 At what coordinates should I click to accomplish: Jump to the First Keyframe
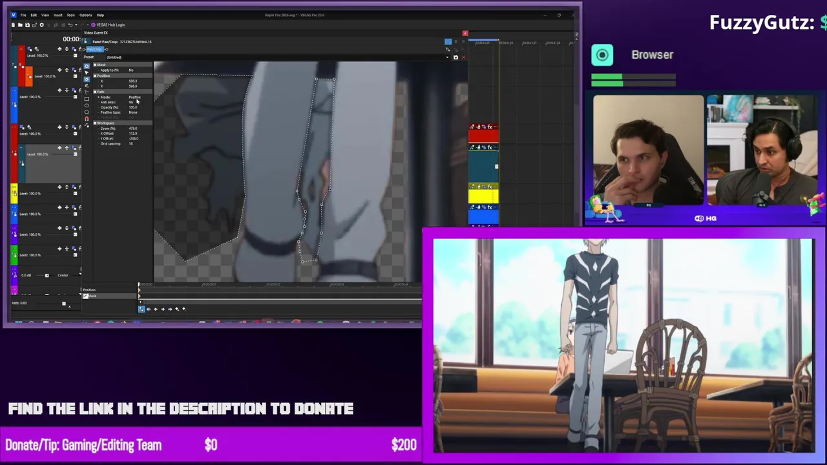click(x=149, y=309)
